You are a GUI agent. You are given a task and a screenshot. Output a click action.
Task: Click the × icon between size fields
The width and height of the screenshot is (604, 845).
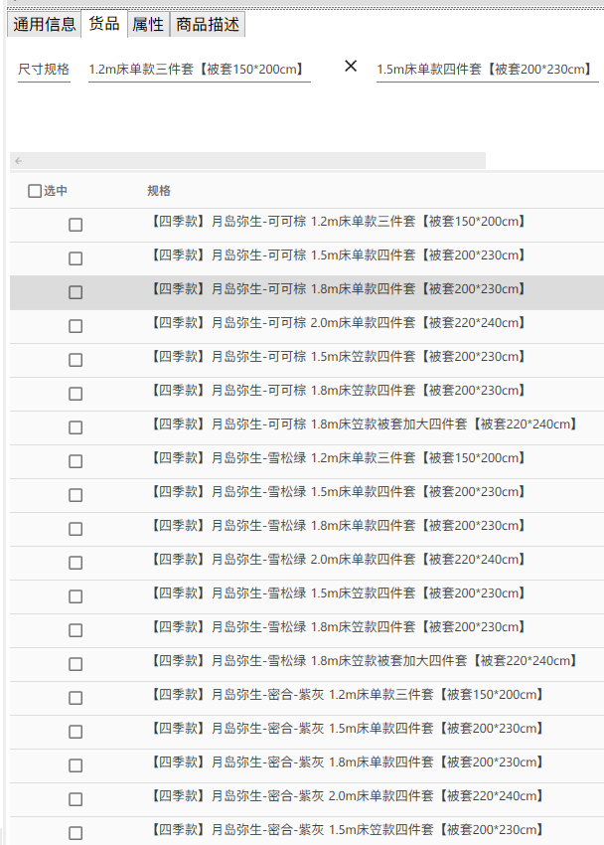351,67
